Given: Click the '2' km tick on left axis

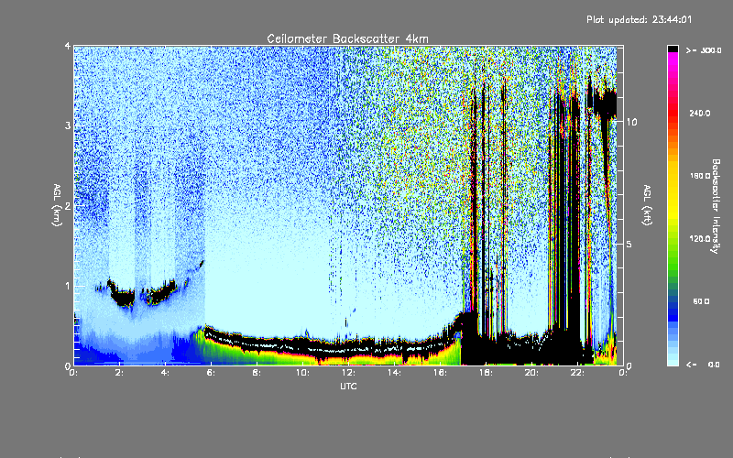Looking at the screenshot, I should point(68,206).
